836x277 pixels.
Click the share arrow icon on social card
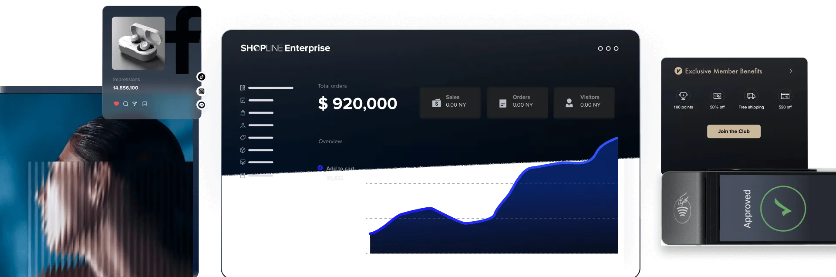pyautogui.click(x=135, y=104)
